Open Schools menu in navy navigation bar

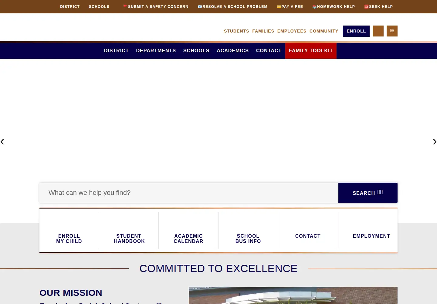tap(196, 51)
